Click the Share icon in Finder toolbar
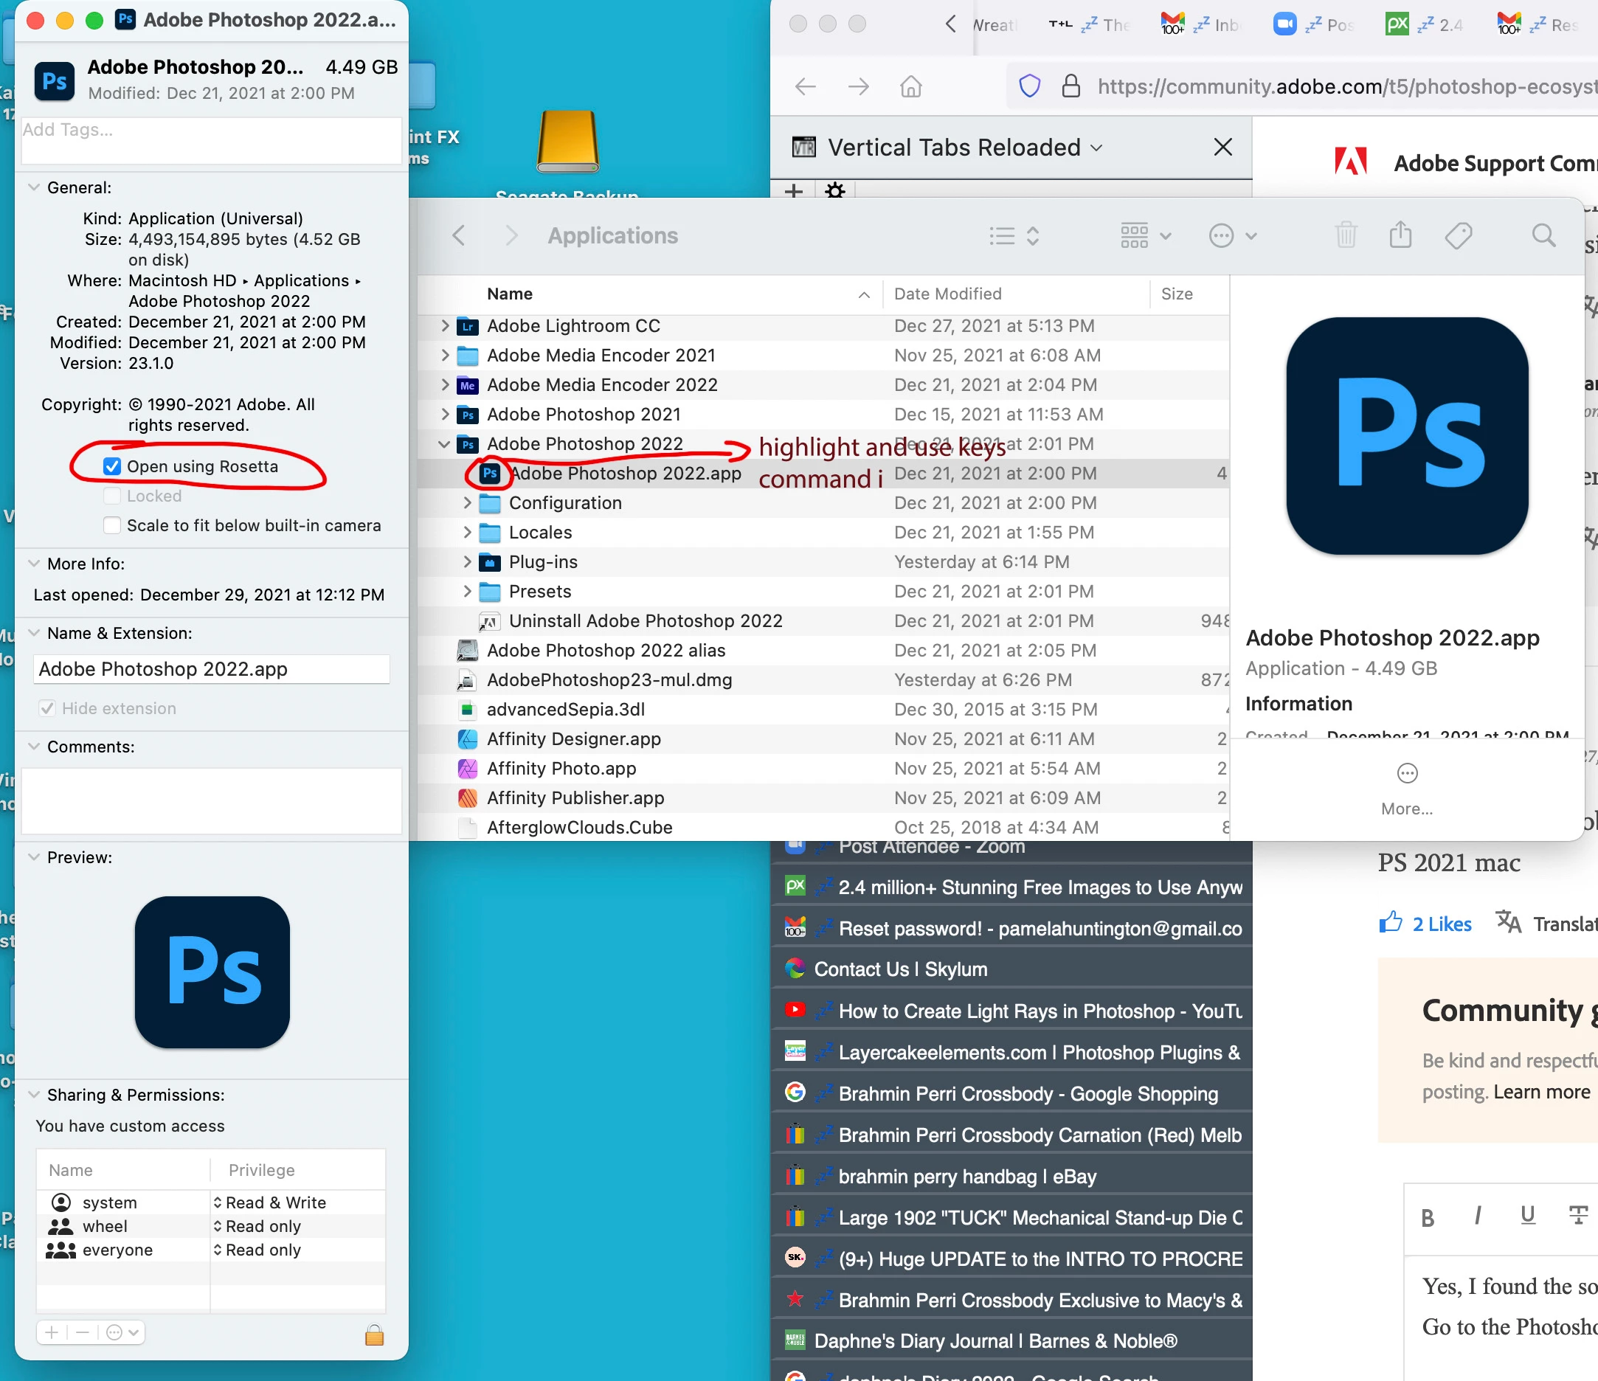Viewport: 1598px width, 1381px height. pyautogui.click(x=1400, y=235)
